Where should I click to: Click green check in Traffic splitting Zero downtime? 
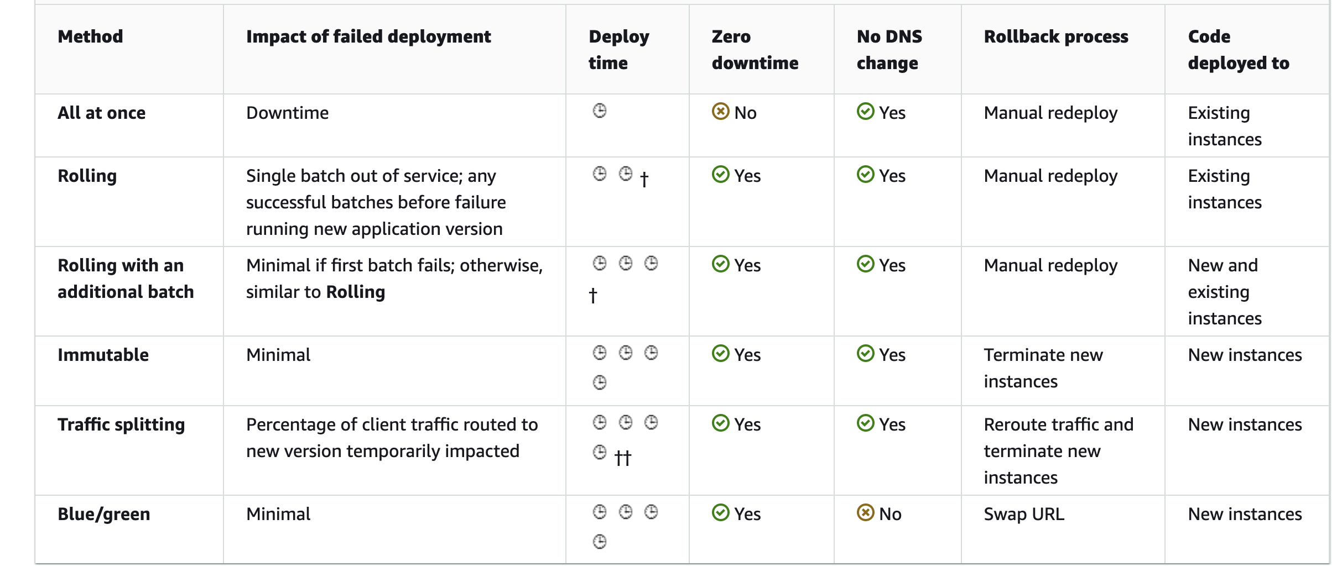coord(720,423)
